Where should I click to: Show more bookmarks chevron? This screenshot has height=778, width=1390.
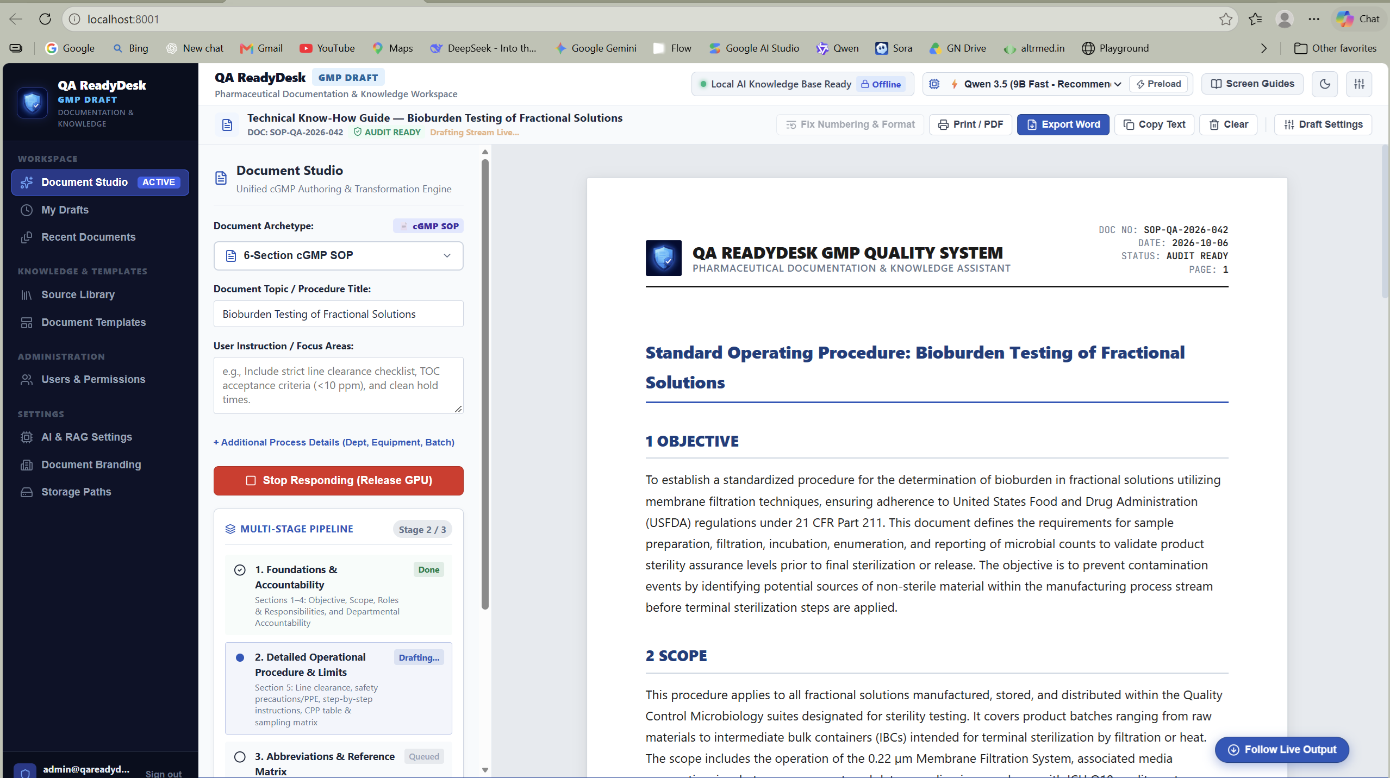click(x=1264, y=48)
